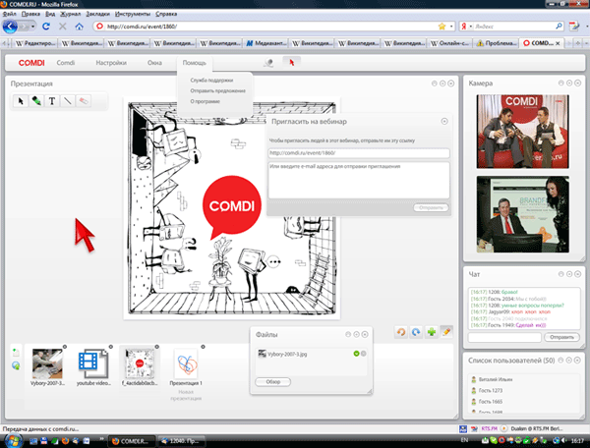This screenshot has height=448, width=590.
Task: Click the green plus add-slide icon
Action: [432, 332]
